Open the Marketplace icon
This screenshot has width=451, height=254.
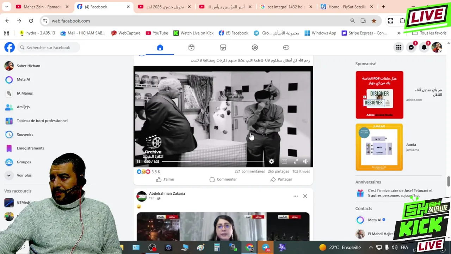(223, 47)
